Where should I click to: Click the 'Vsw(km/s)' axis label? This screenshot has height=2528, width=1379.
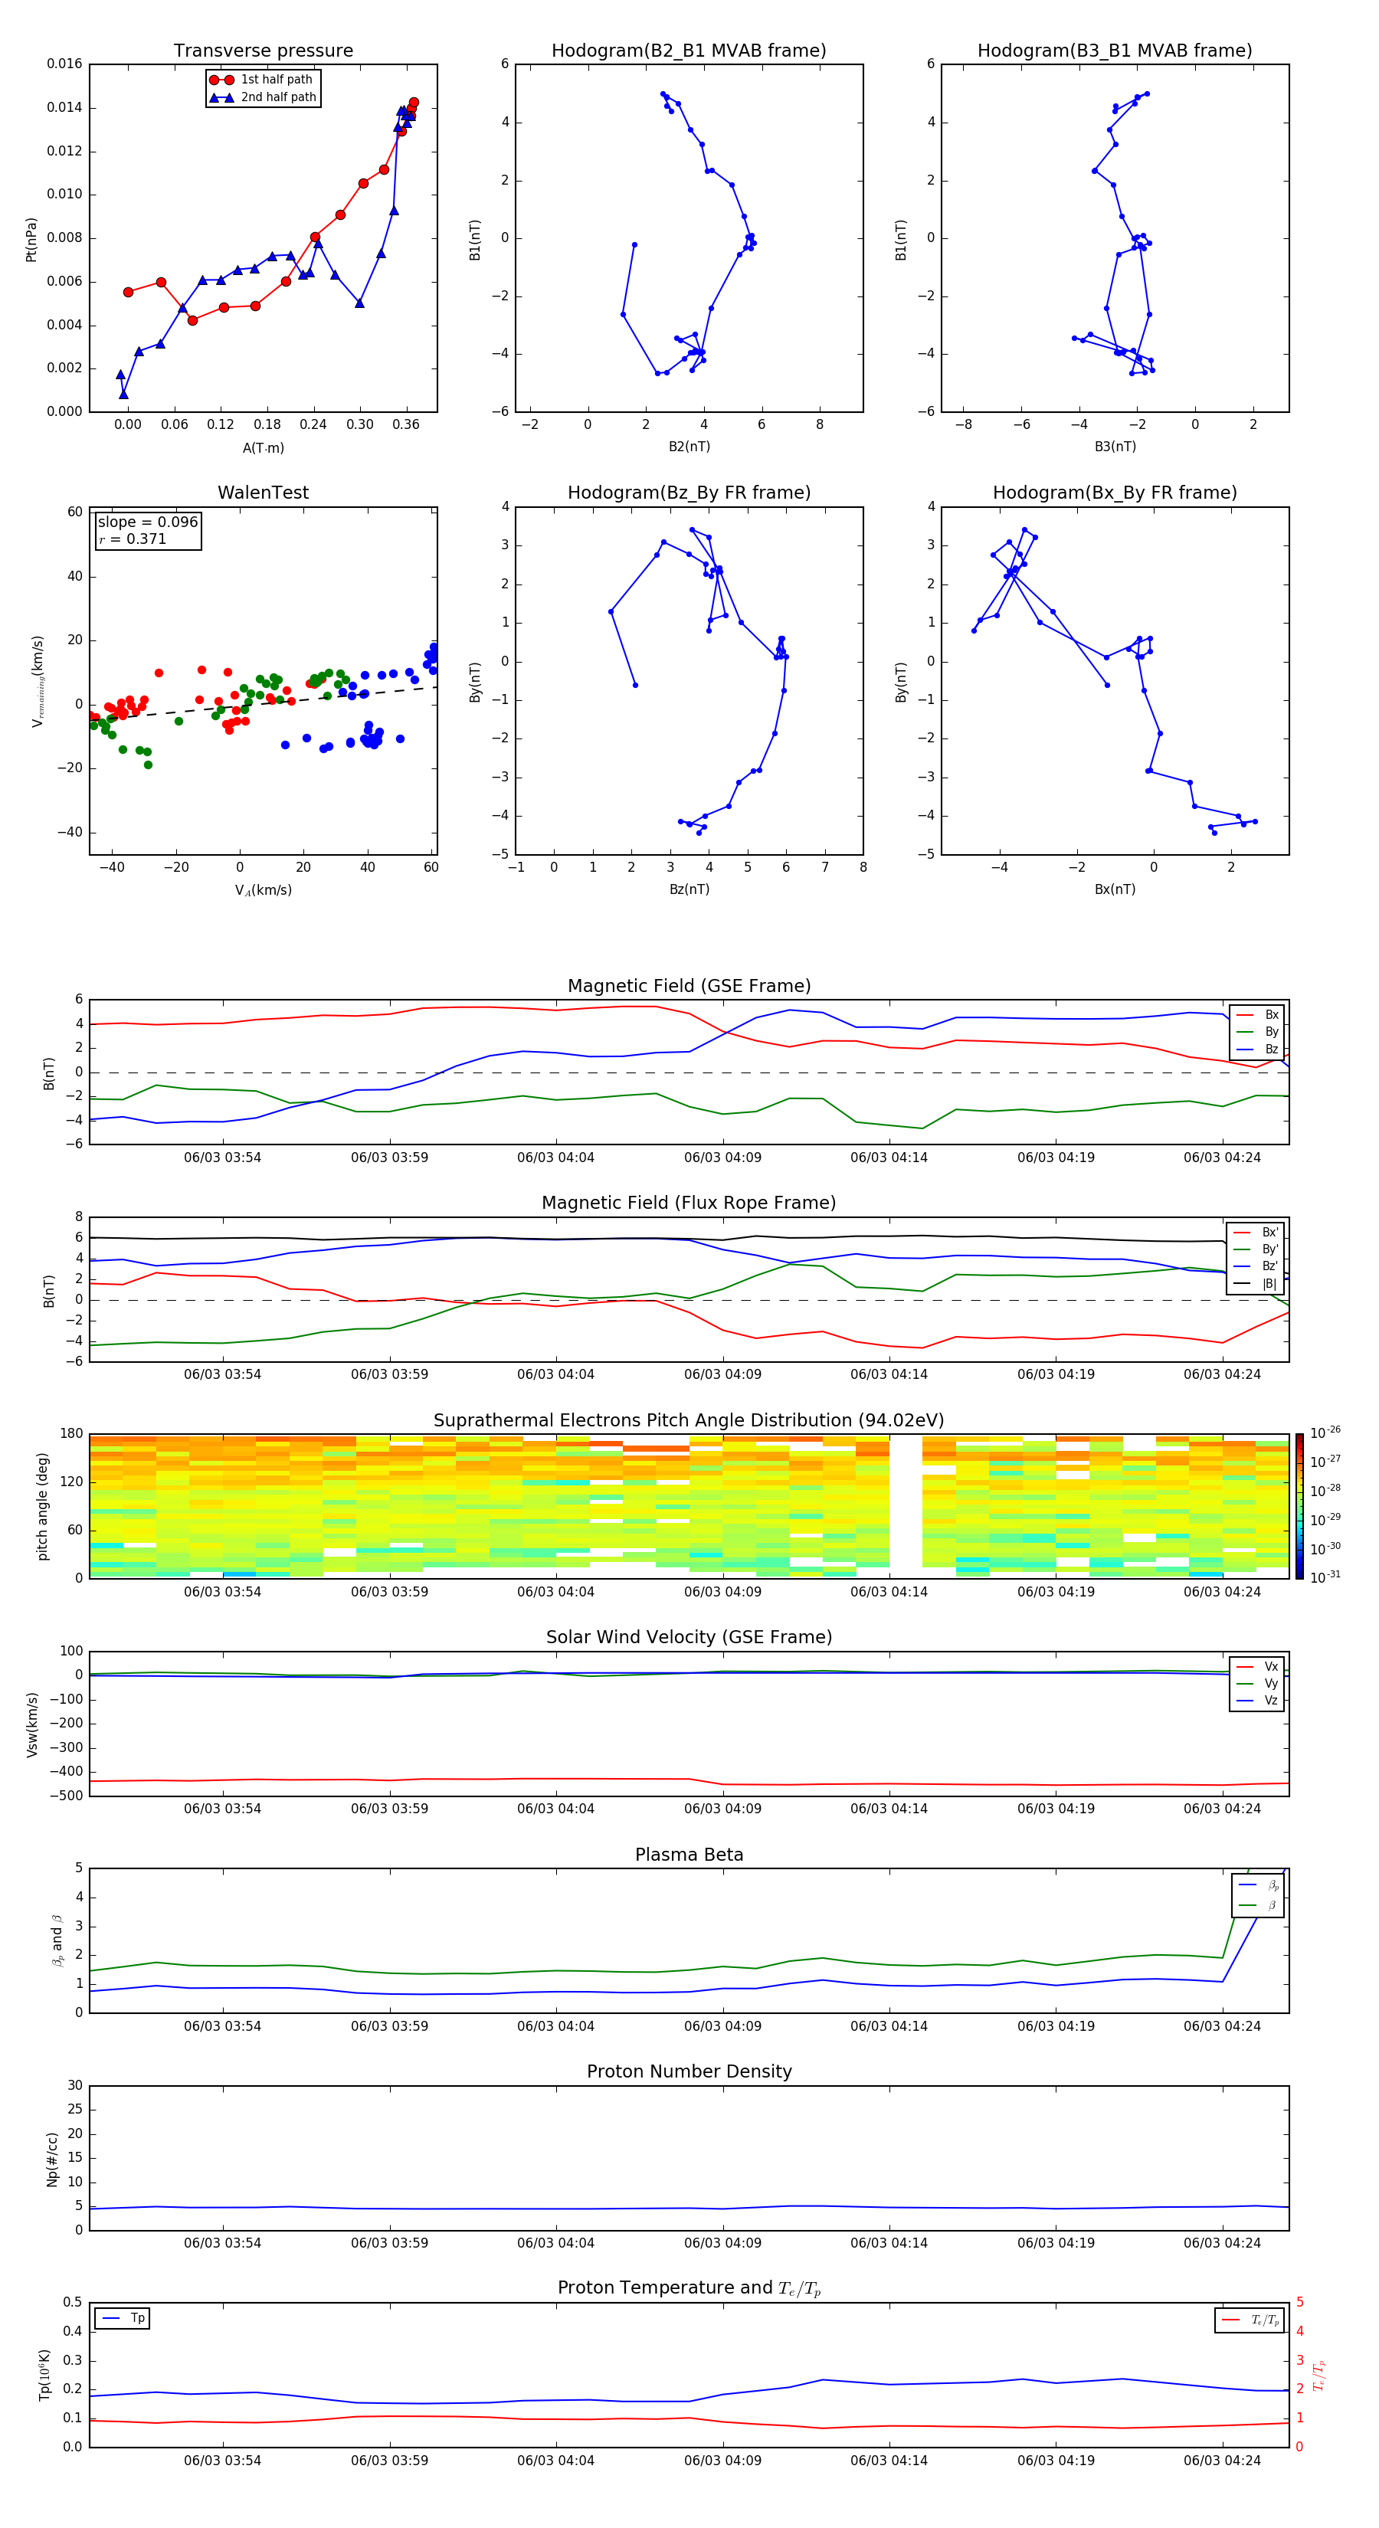pyautogui.click(x=32, y=1724)
